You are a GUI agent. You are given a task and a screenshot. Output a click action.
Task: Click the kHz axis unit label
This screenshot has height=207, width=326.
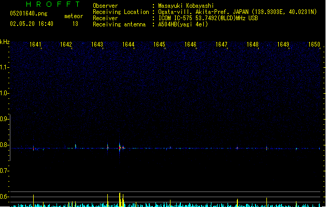tap(5, 42)
